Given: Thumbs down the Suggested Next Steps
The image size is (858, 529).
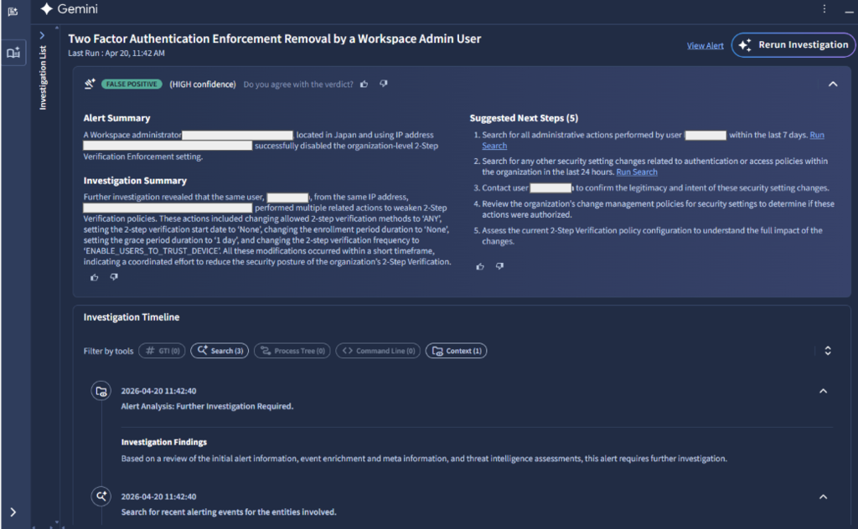Looking at the screenshot, I should 499,266.
